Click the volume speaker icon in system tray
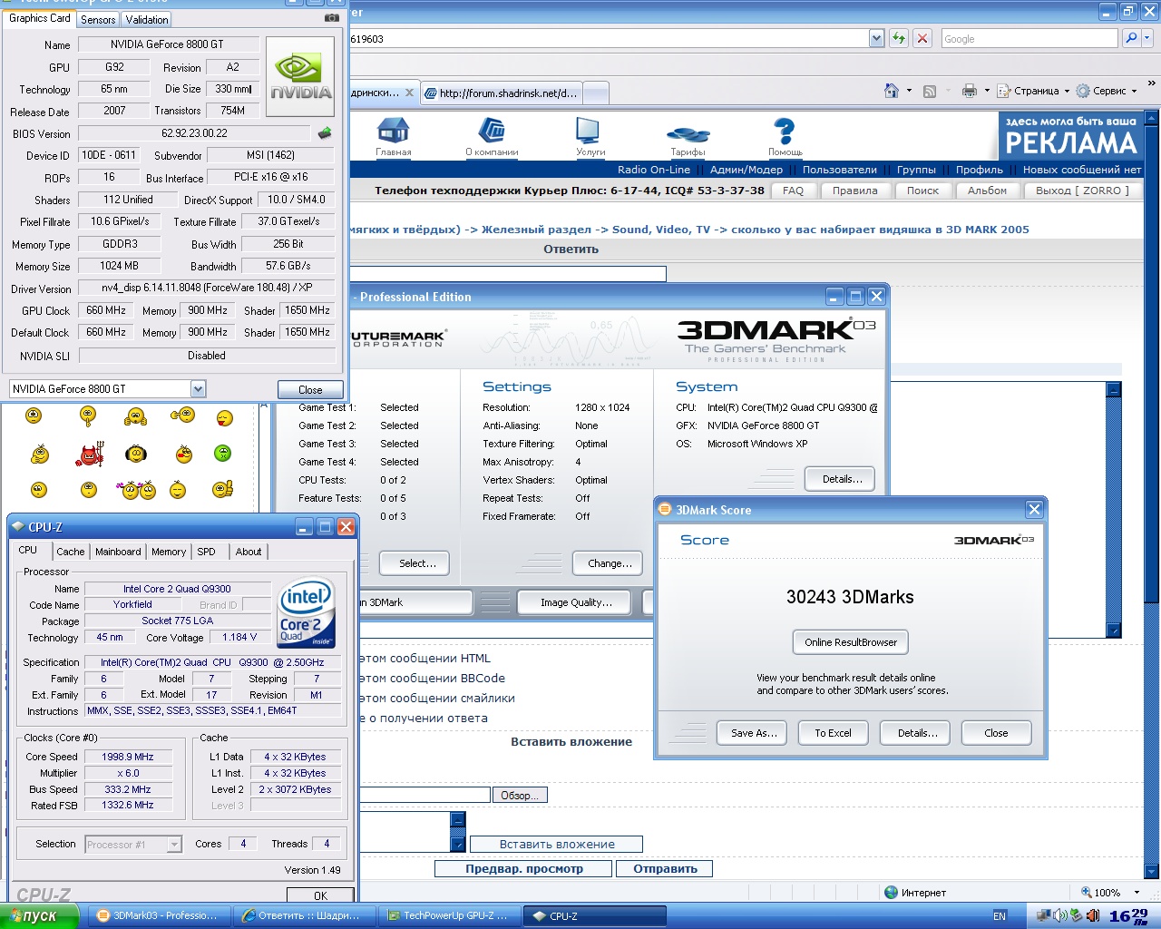This screenshot has width=1161, height=929. (1059, 915)
